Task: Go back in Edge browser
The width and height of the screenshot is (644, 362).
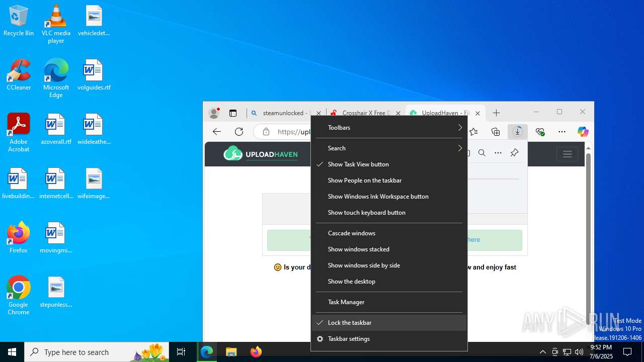Action: coord(217,132)
